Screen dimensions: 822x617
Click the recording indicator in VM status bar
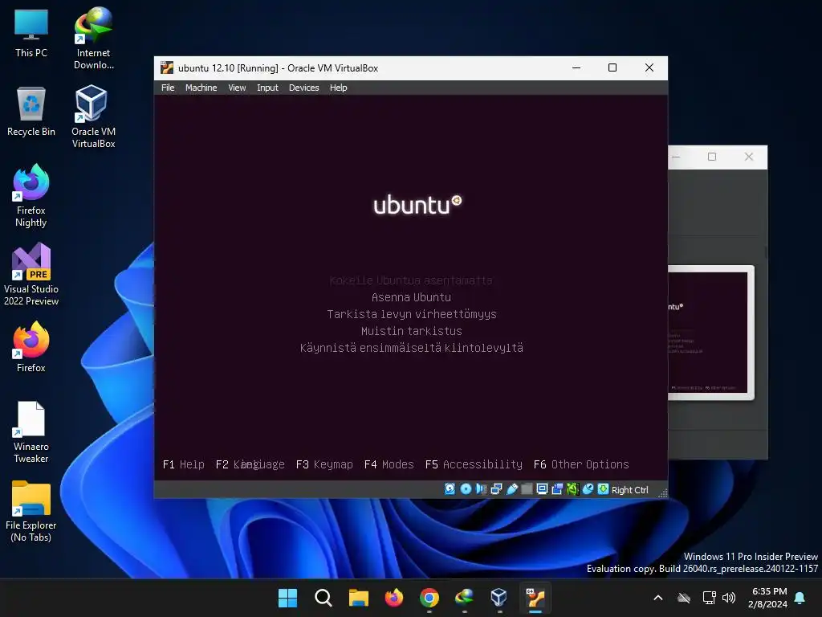point(557,489)
